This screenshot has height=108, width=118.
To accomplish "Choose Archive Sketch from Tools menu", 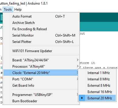I will tap(41, 23).
